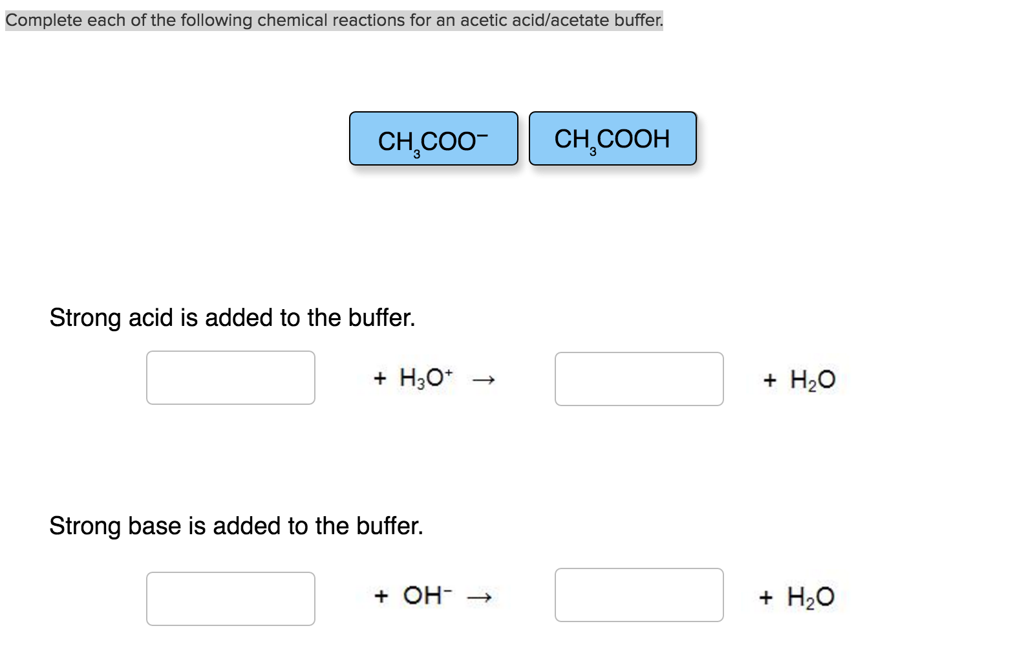Click the plus sign before OH⁻
Screen dimensions: 1024x670
coord(382,596)
